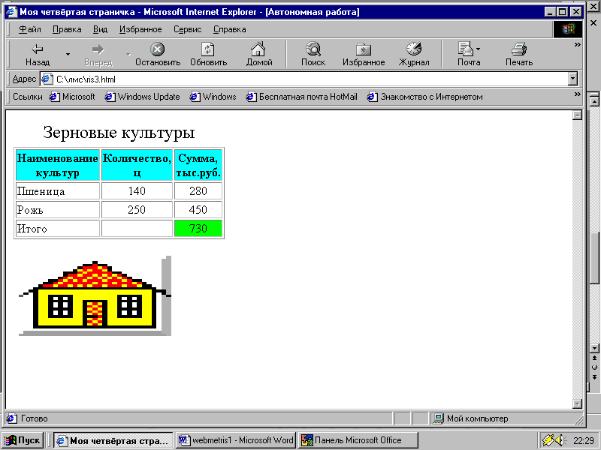Expand the address bar dropdown list
The image size is (601, 450).
572,79
